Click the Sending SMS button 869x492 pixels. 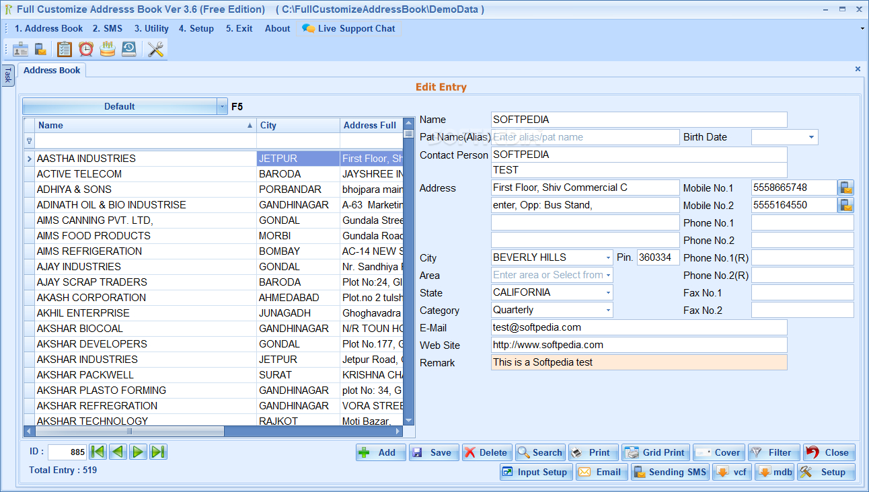[669, 472]
